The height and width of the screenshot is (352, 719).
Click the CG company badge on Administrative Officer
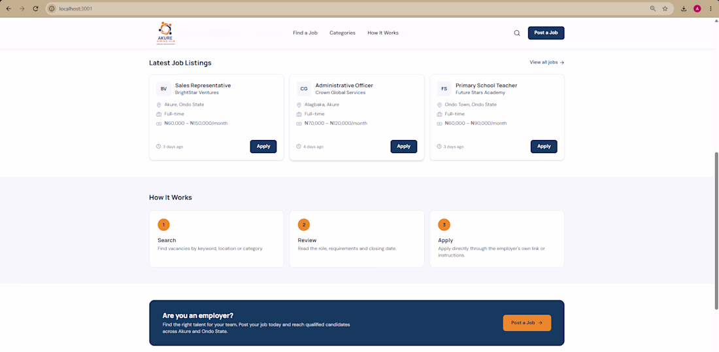(304, 88)
